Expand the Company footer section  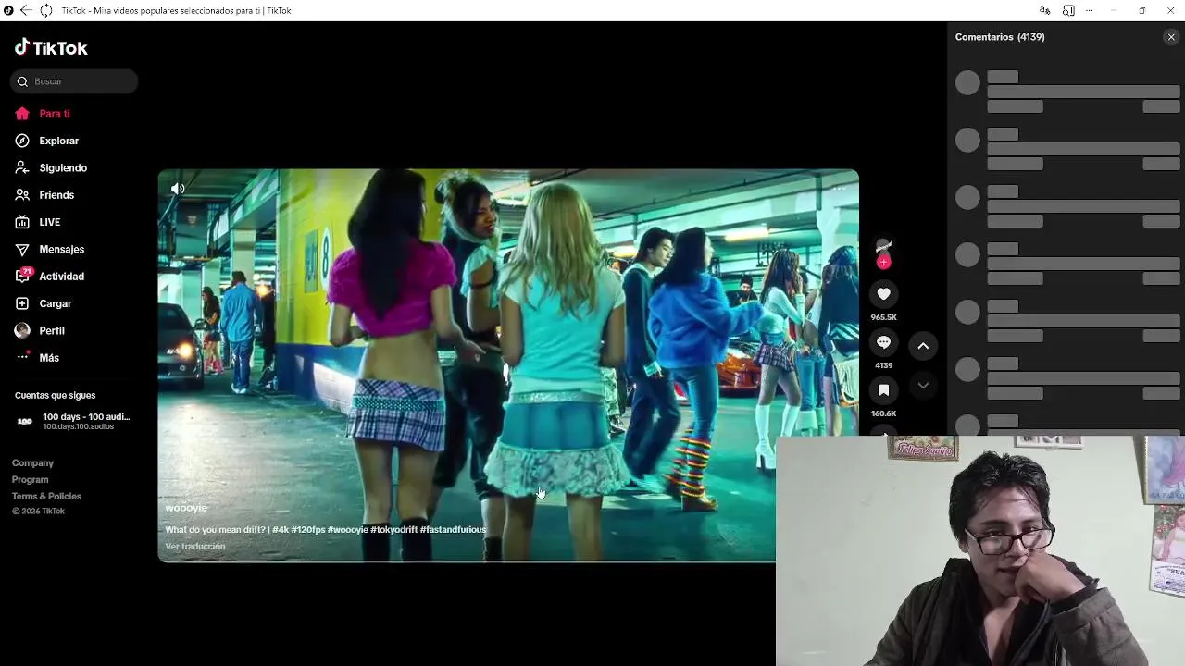pos(32,462)
